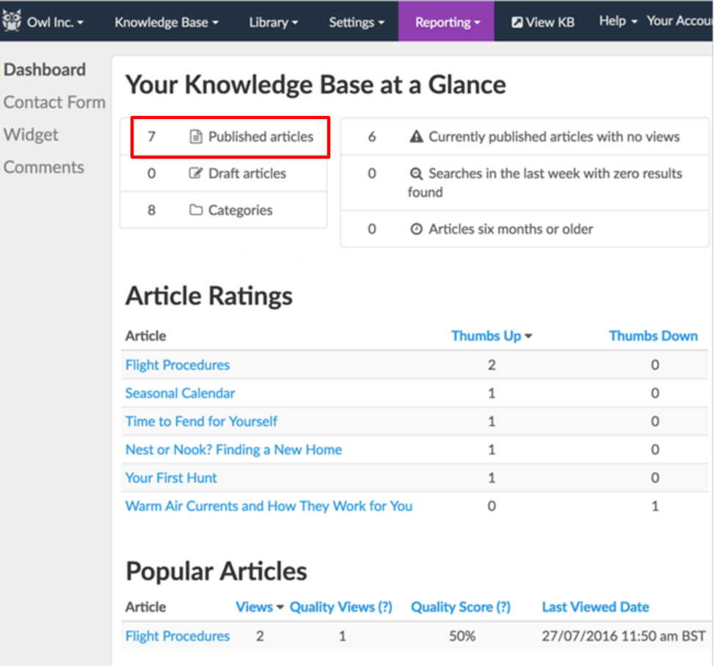
Task: Click the warning triangle beside no-views articles
Action: pos(417,136)
